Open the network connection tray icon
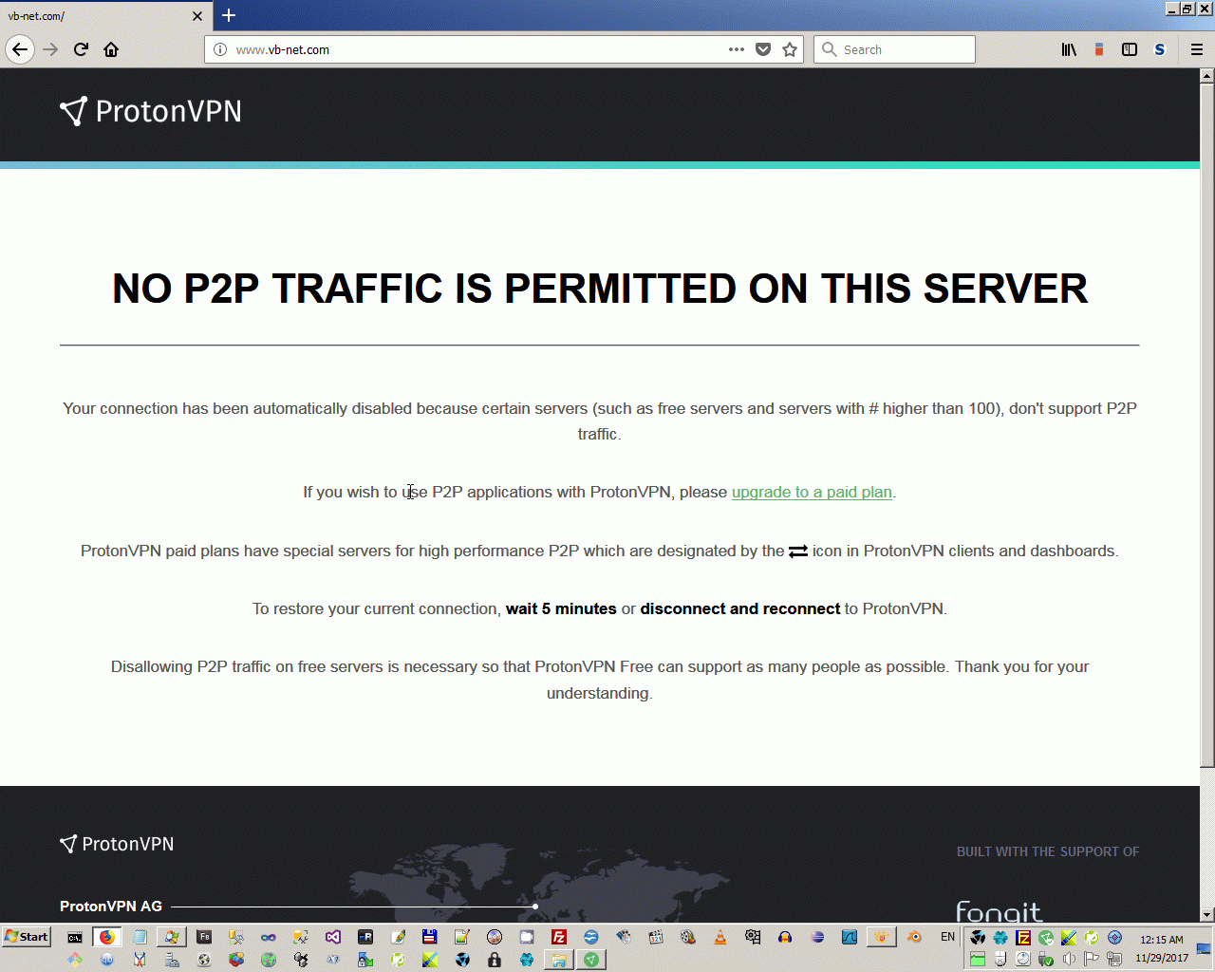 point(1114,959)
